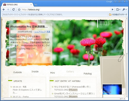The height and width of the screenshot is (101, 129).
Task: Open the Outside menu item
Action: [18, 72]
